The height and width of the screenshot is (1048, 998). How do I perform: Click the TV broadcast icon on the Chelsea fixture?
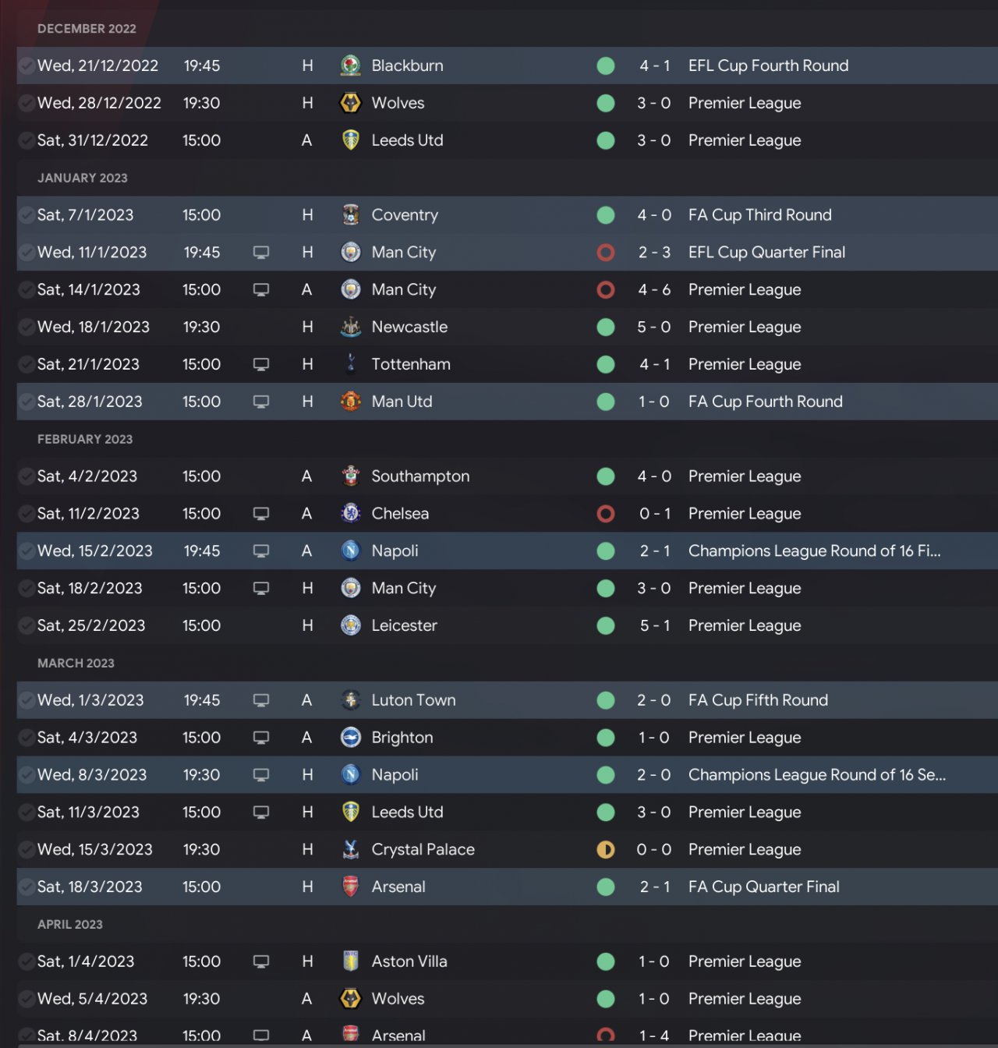[x=261, y=514]
